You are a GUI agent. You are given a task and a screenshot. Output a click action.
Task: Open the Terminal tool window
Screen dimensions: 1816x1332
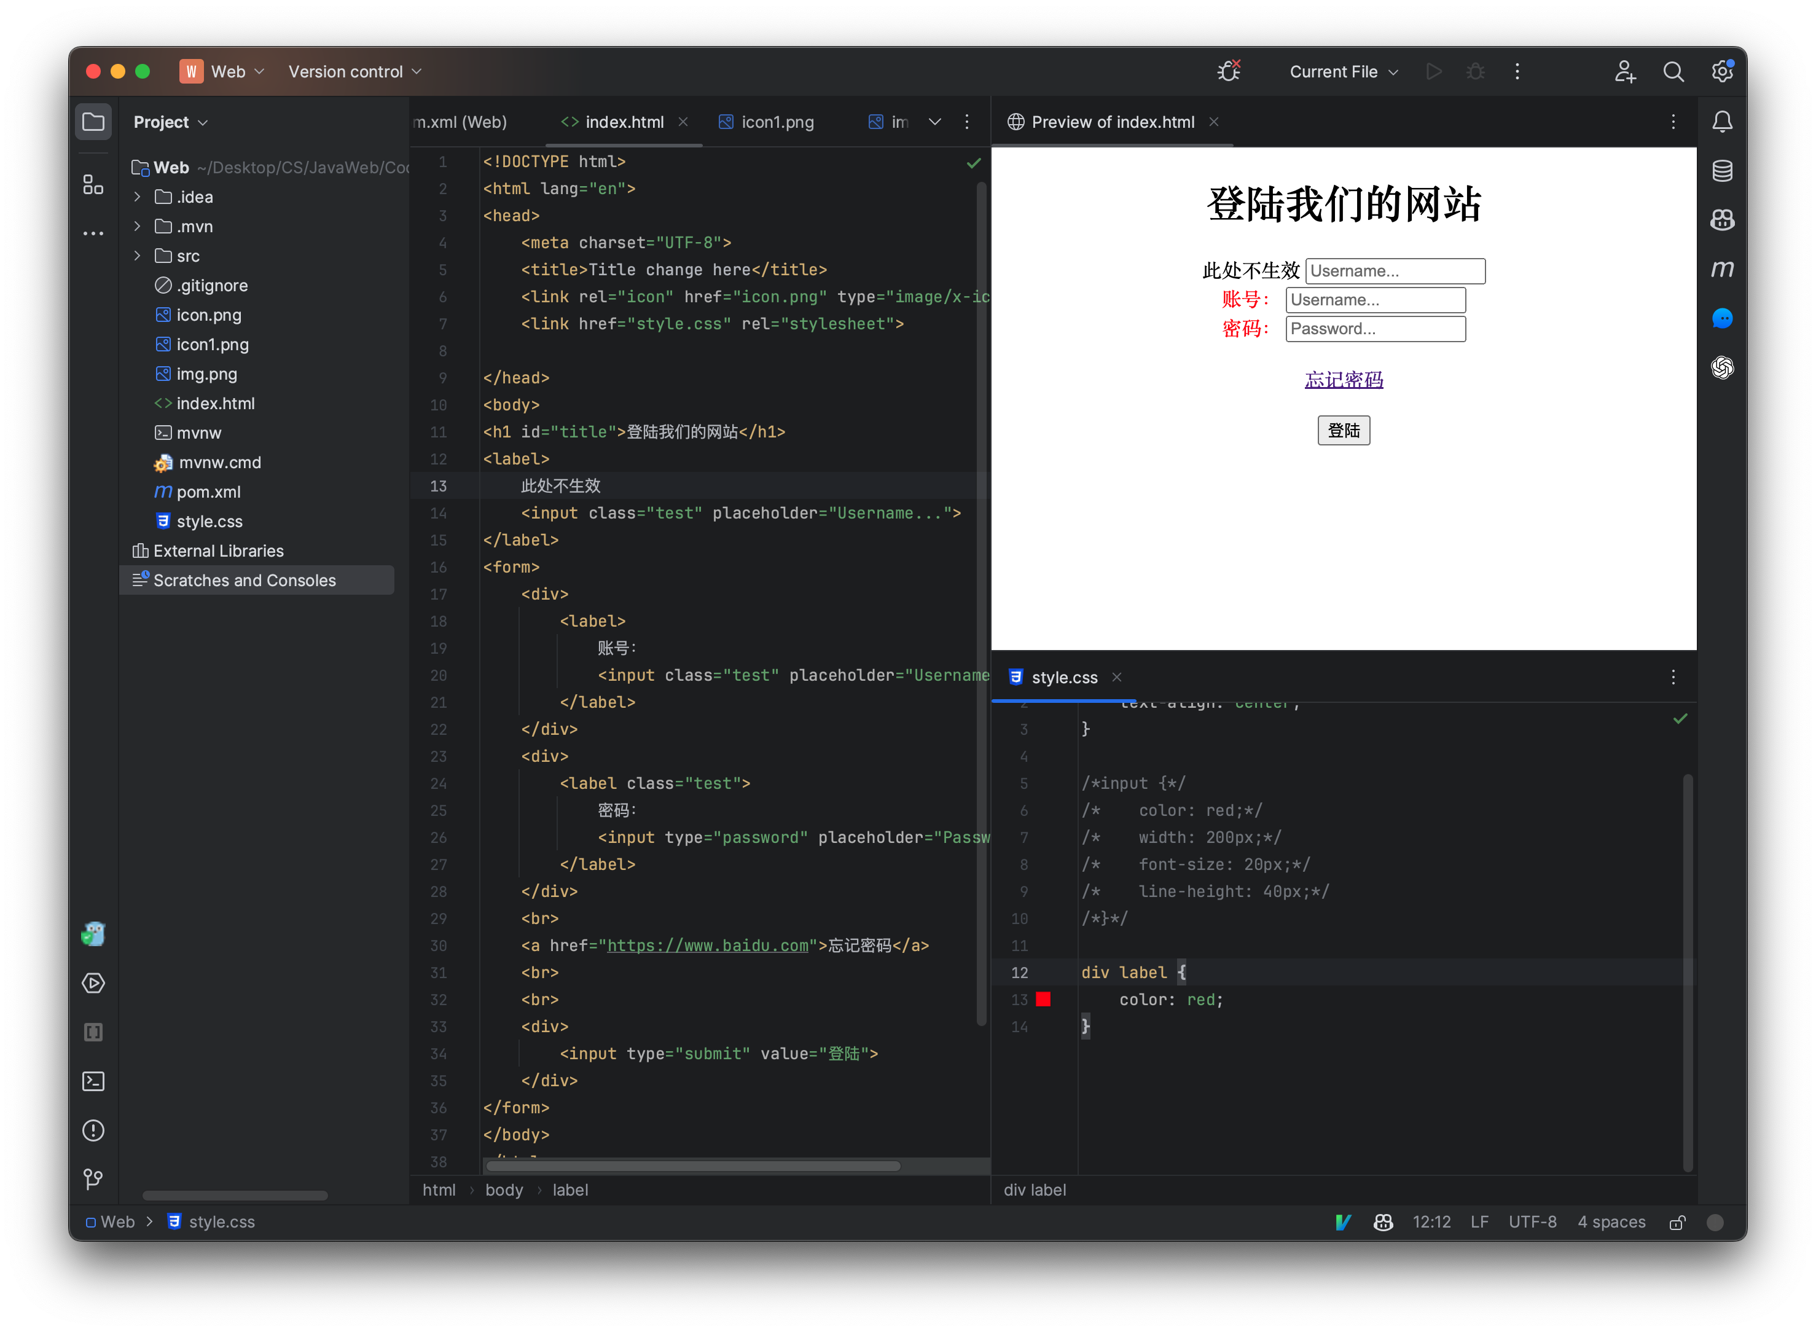[x=93, y=1081]
